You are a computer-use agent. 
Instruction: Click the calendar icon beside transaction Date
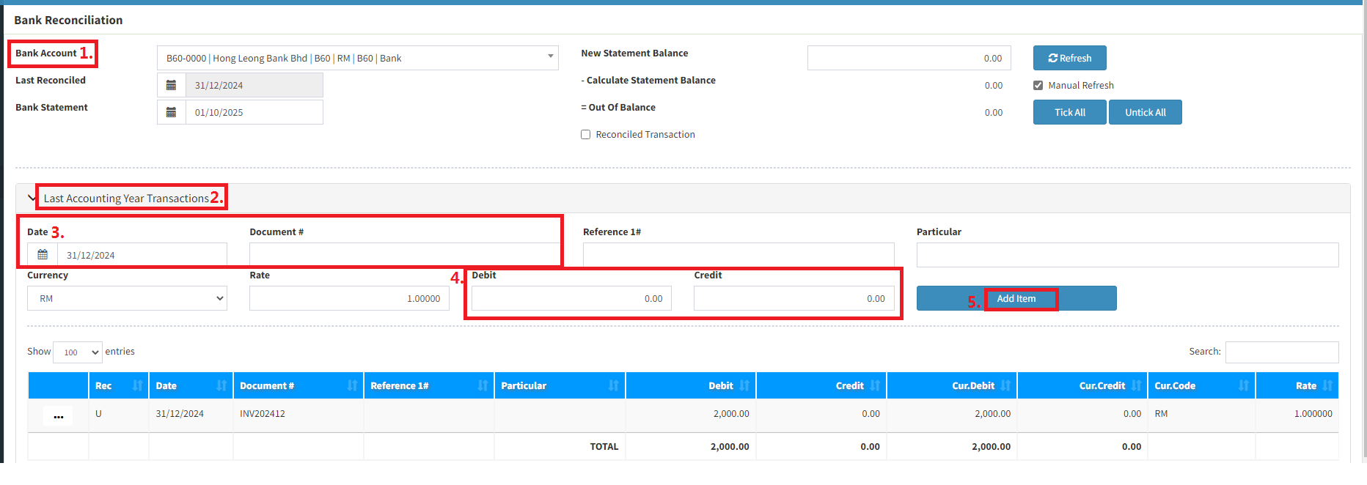tap(43, 255)
